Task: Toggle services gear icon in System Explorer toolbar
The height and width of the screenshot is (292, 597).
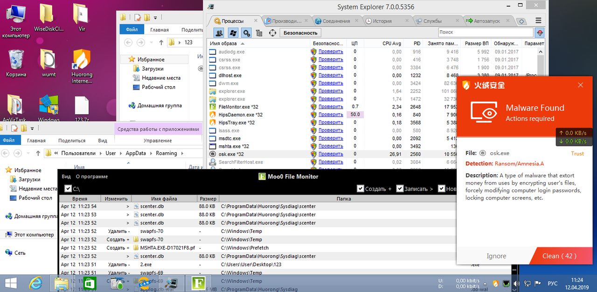Action: (x=246, y=33)
